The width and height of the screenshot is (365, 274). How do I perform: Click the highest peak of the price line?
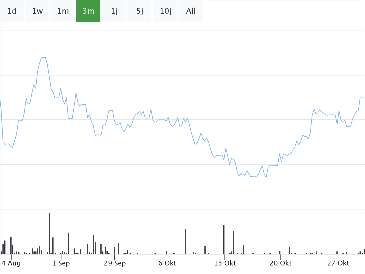click(44, 57)
